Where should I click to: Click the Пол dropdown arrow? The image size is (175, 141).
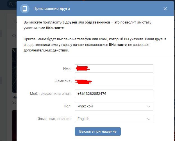[149, 106]
